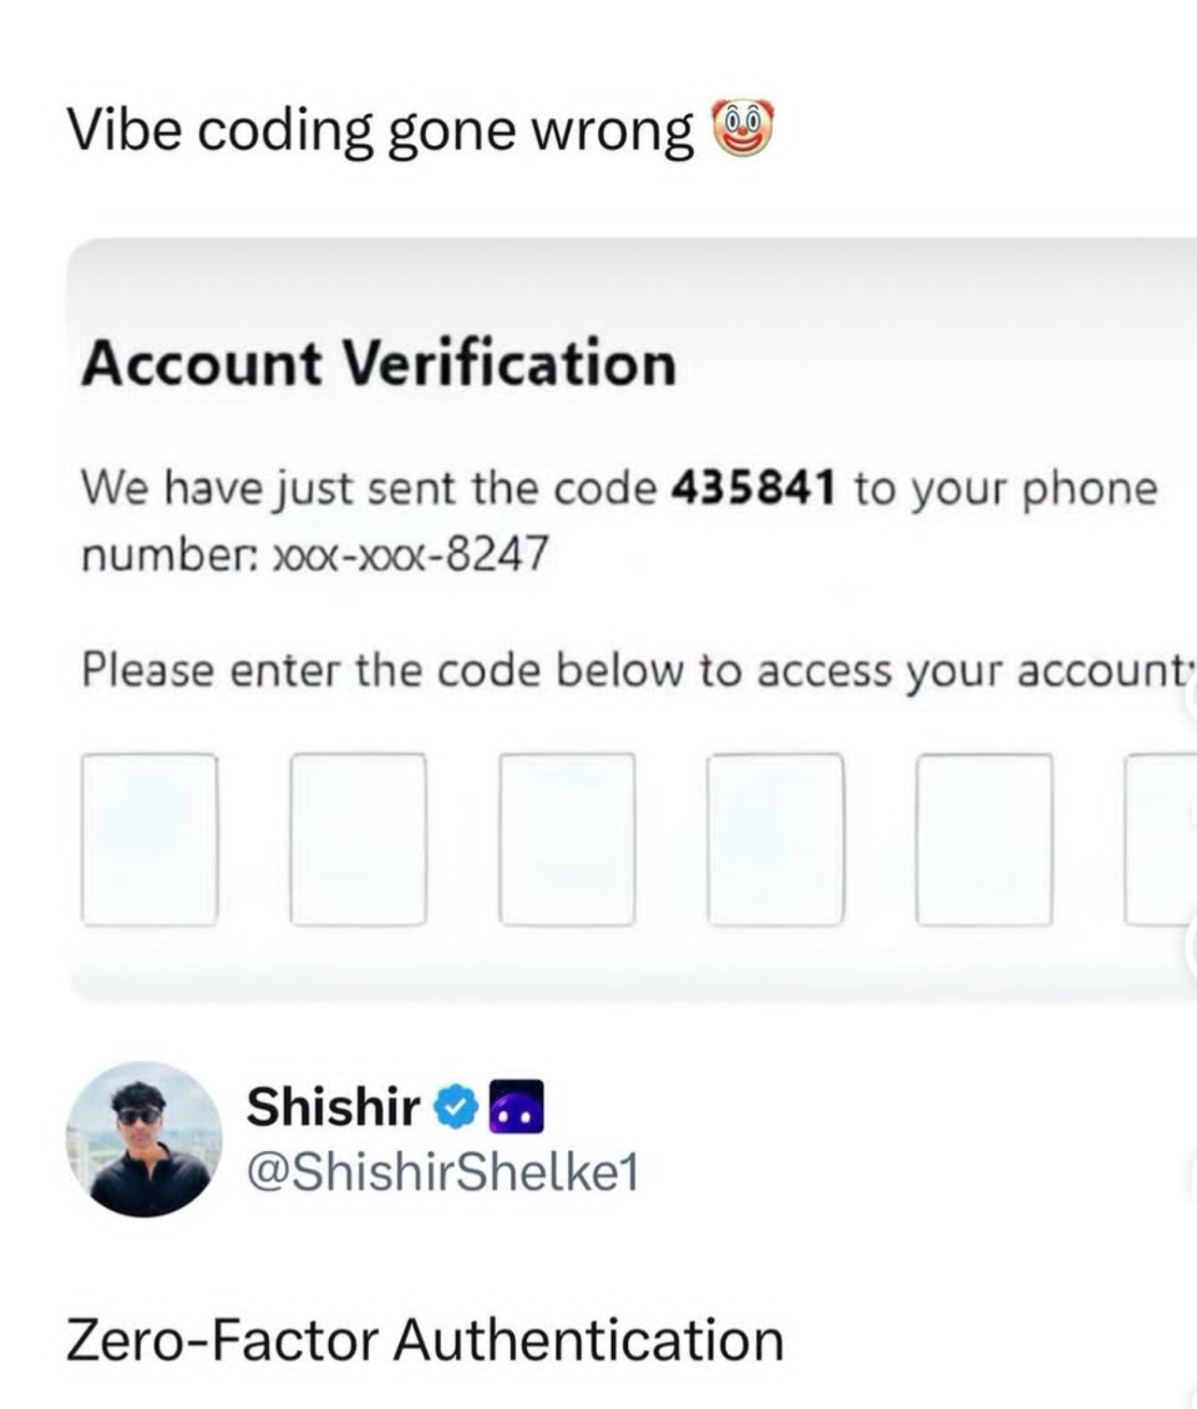This screenshot has height=1409, width=1197.
Task: Click the words 'to your phone'
Action: pyautogui.click(x=1005, y=488)
